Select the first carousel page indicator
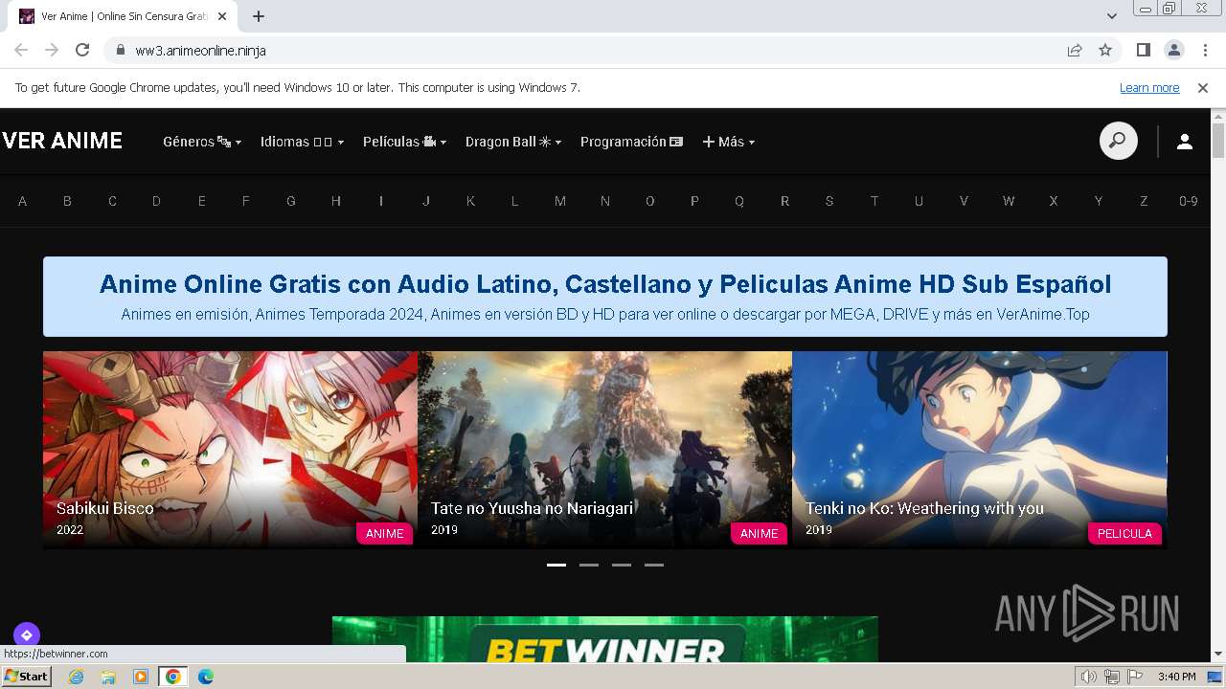 pyautogui.click(x=556, y=565)
